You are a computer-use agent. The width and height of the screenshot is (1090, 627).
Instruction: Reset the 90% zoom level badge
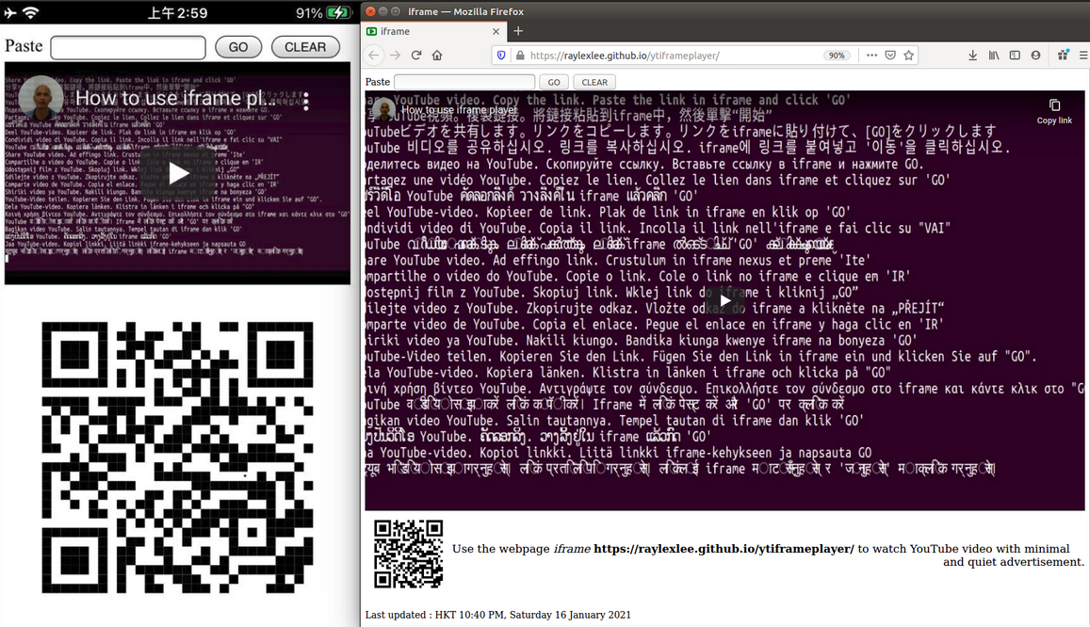[836, 56]
